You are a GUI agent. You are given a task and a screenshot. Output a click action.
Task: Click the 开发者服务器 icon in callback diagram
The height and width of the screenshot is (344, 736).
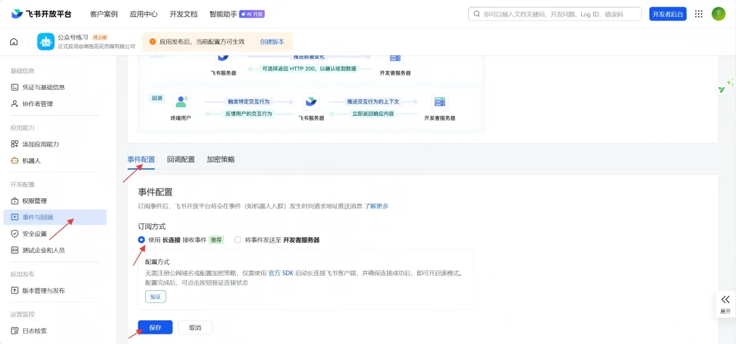440,101
